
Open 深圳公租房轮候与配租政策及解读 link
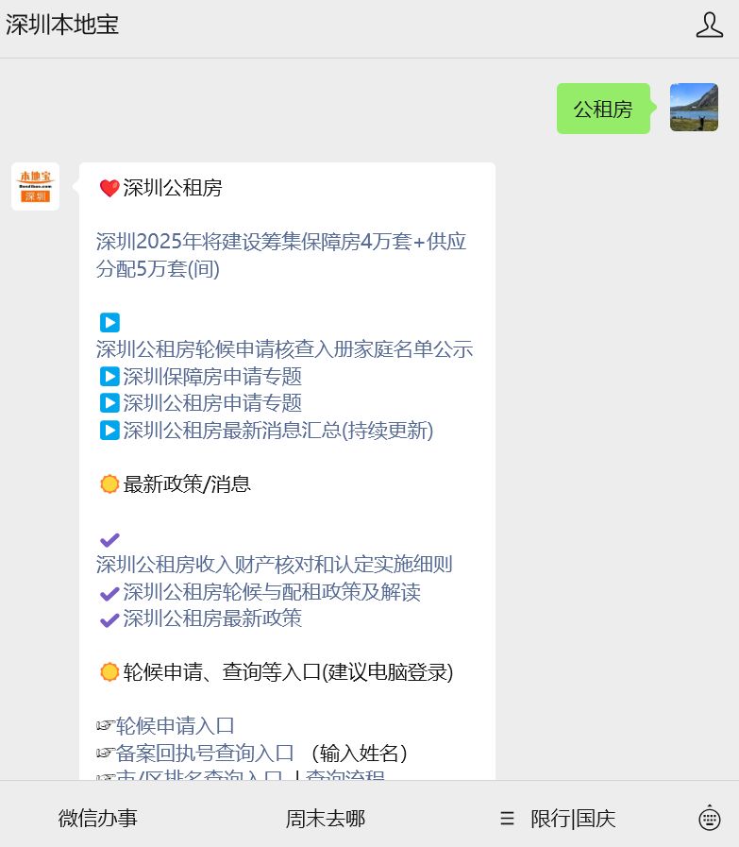point(271,592)
